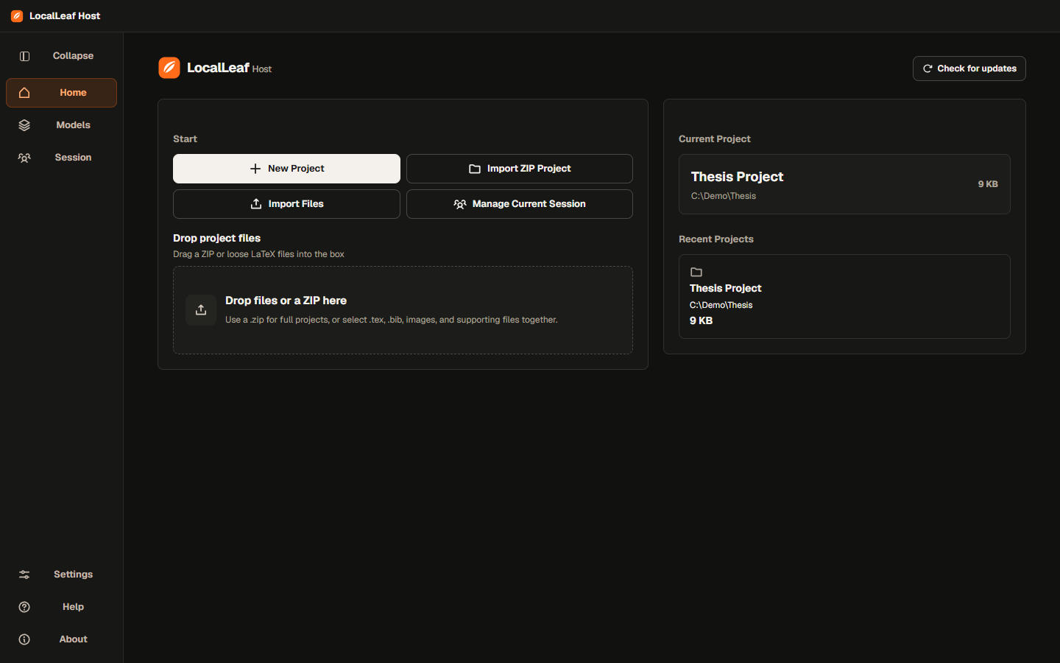Click the orange LocalLeaf leaf logo in the header
Image resolution: width=1060 pixels, height=663 pixels.
[x=169, y=68]
